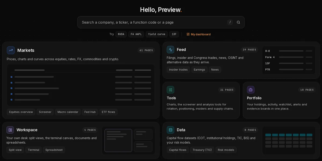
Task: Open the News chip in Feed
Action: click(x=215, y=69)
